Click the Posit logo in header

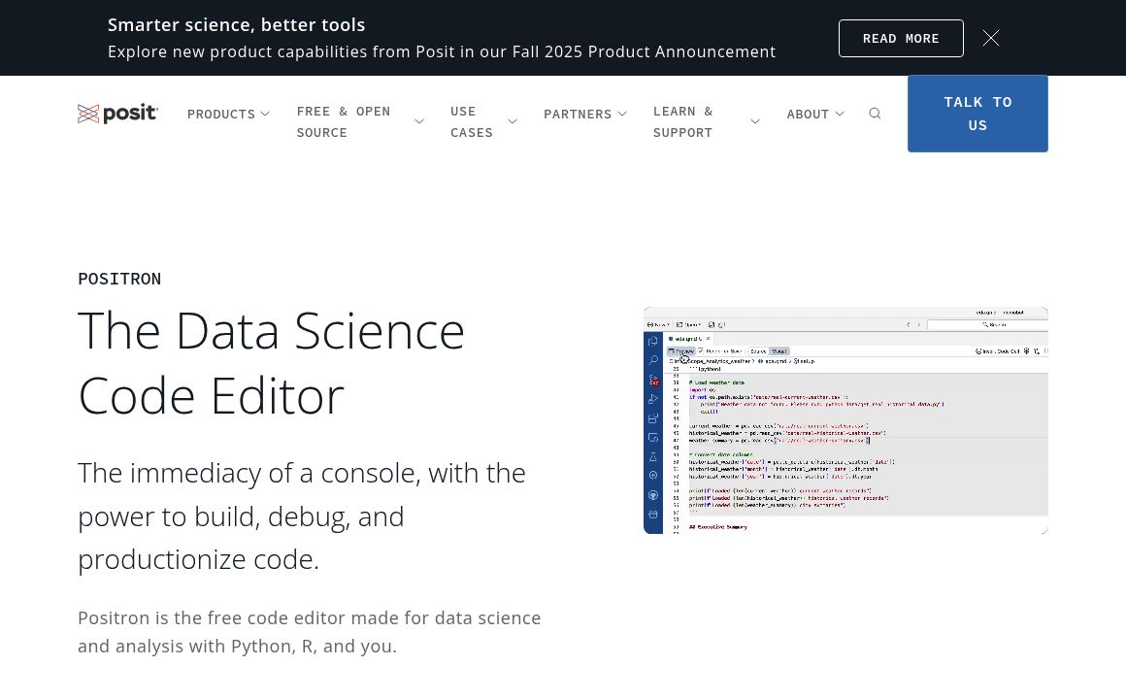(117, 114)
